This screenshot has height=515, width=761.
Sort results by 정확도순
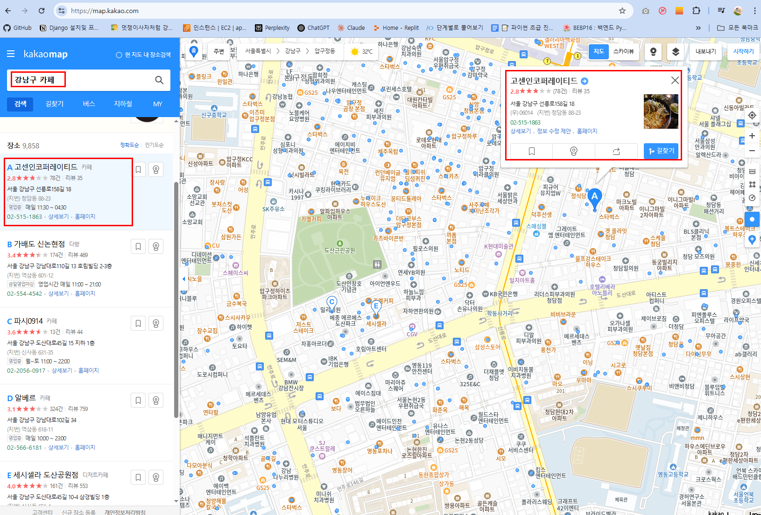click(x=129, y=145)
